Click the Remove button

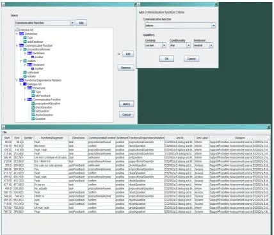click(125, 68)
